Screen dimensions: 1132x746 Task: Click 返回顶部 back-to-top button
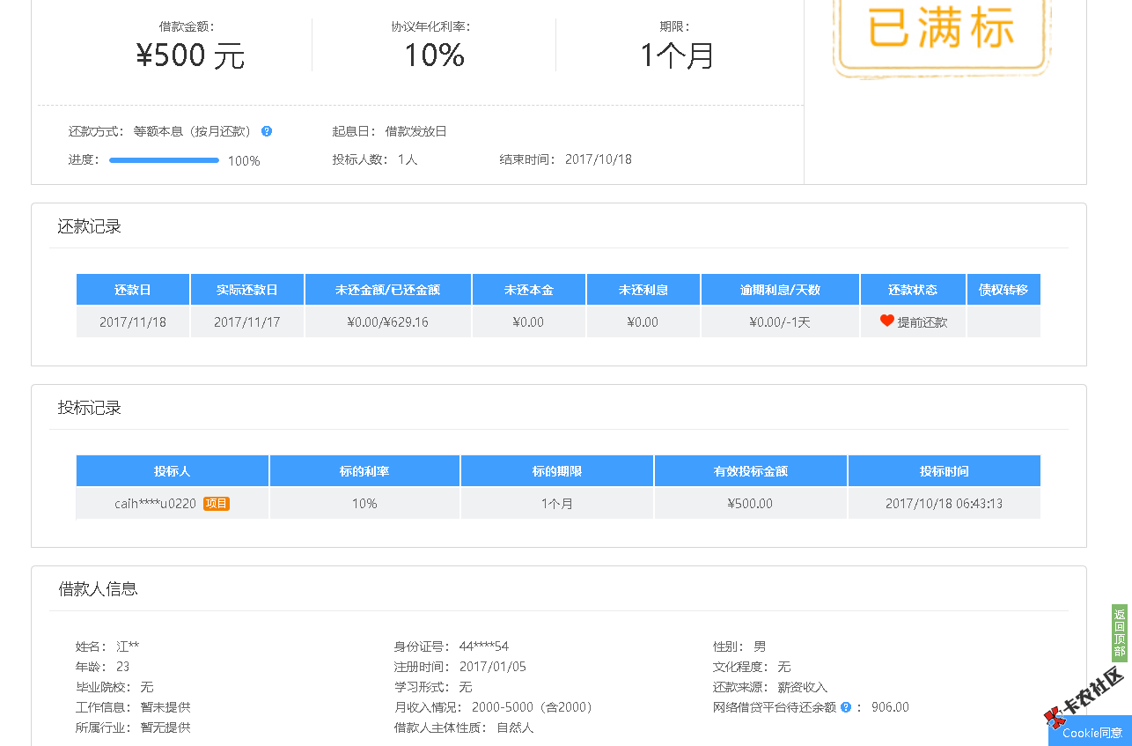[x=1119, y=633]
